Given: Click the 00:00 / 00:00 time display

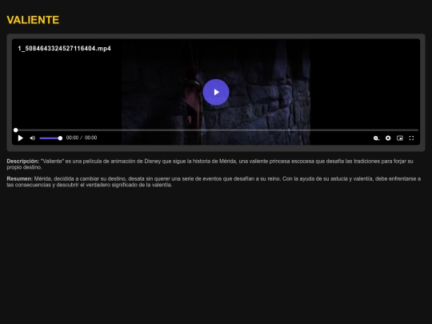Looking at the screenshot, I should tap(82, 138).
